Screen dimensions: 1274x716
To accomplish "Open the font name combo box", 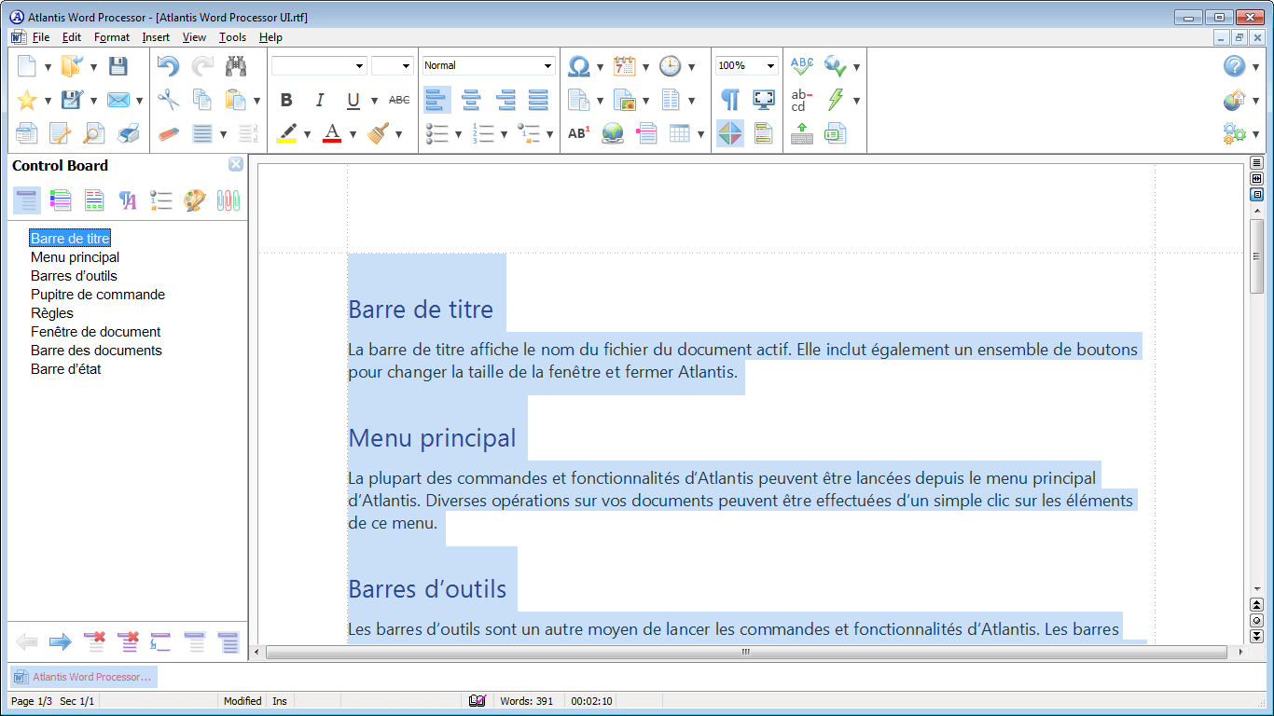I will [319, 66].
